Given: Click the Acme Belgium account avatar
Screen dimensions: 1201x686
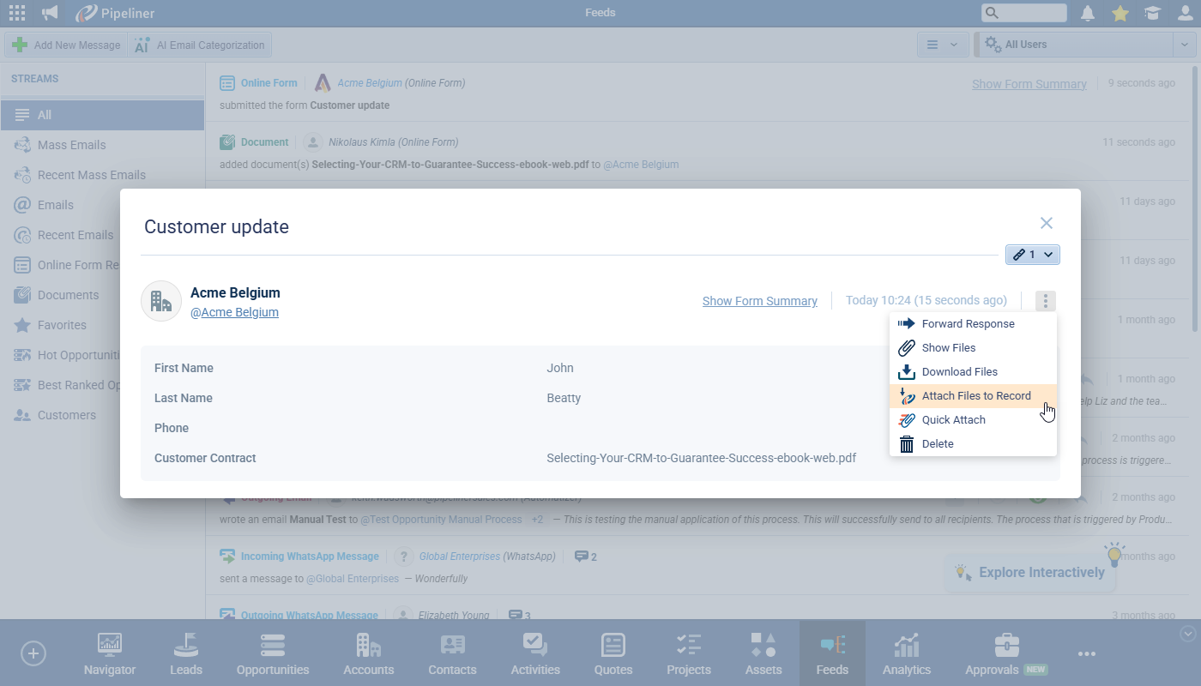Looking at the screenshot, I should click(161, 301).
